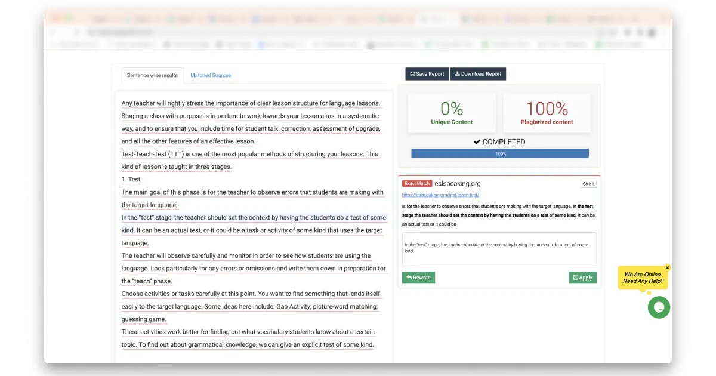Click the checkmark icon beside COMPLETED
This screenshot has height=376, width=716.
[x=477, y=141]
